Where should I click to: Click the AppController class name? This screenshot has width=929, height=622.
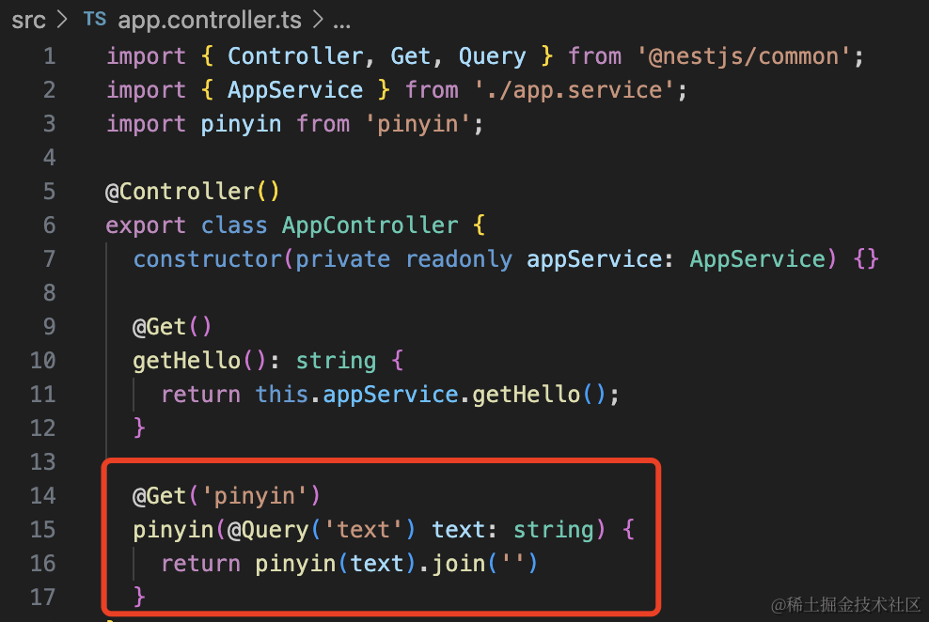pyautogui.click(x=370, y=225)
